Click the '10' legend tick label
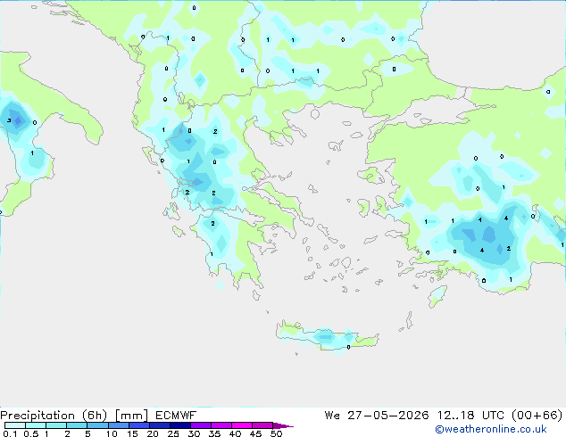 pos(112,433)
